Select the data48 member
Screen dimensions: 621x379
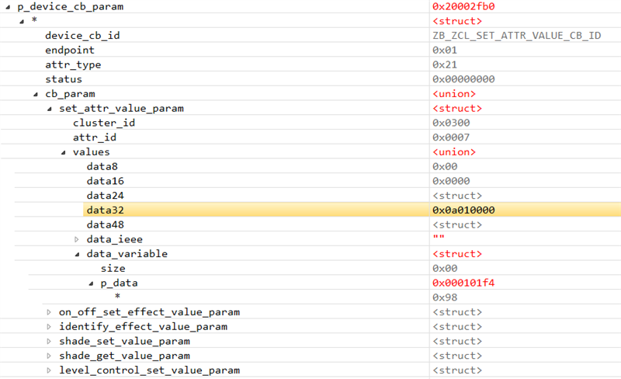pyautogui.click(x=106, y=224)
